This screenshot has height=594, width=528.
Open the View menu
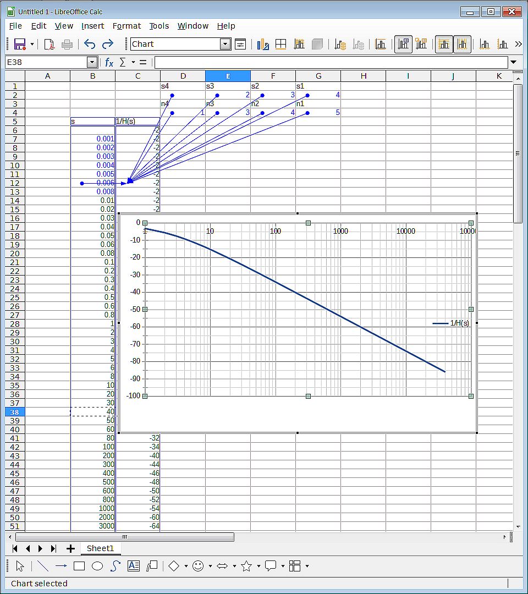click(x=64, y=26)
